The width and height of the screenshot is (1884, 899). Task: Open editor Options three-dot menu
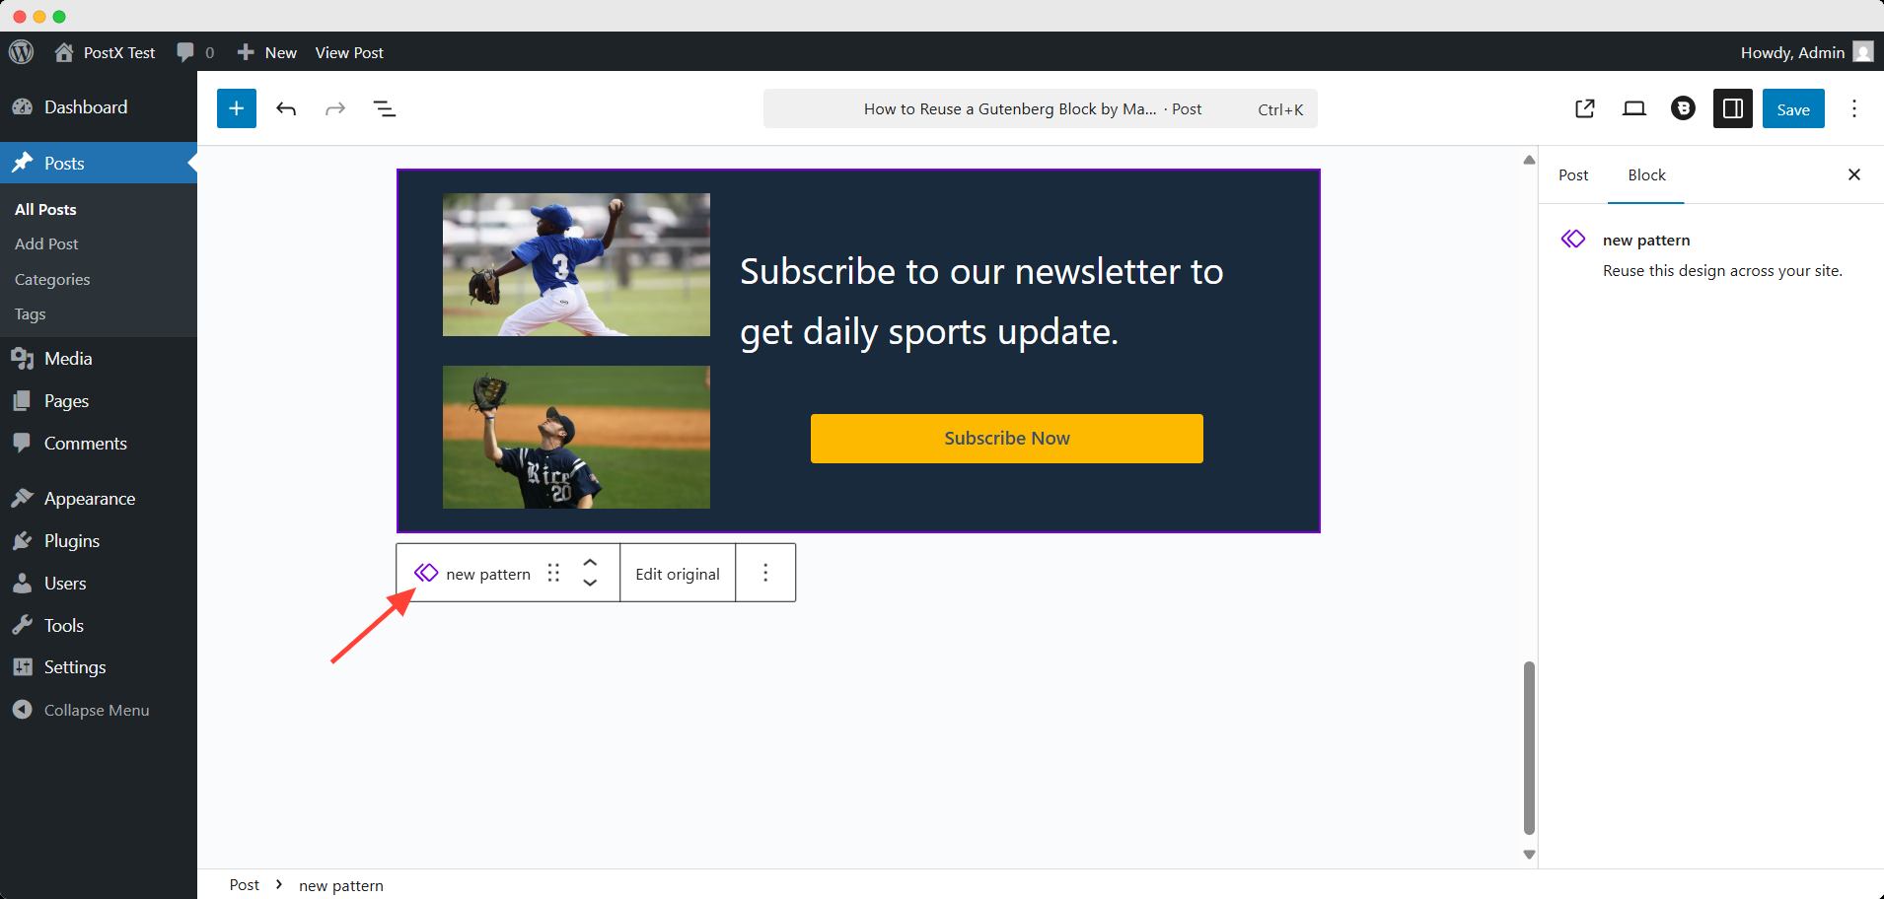1854,108
